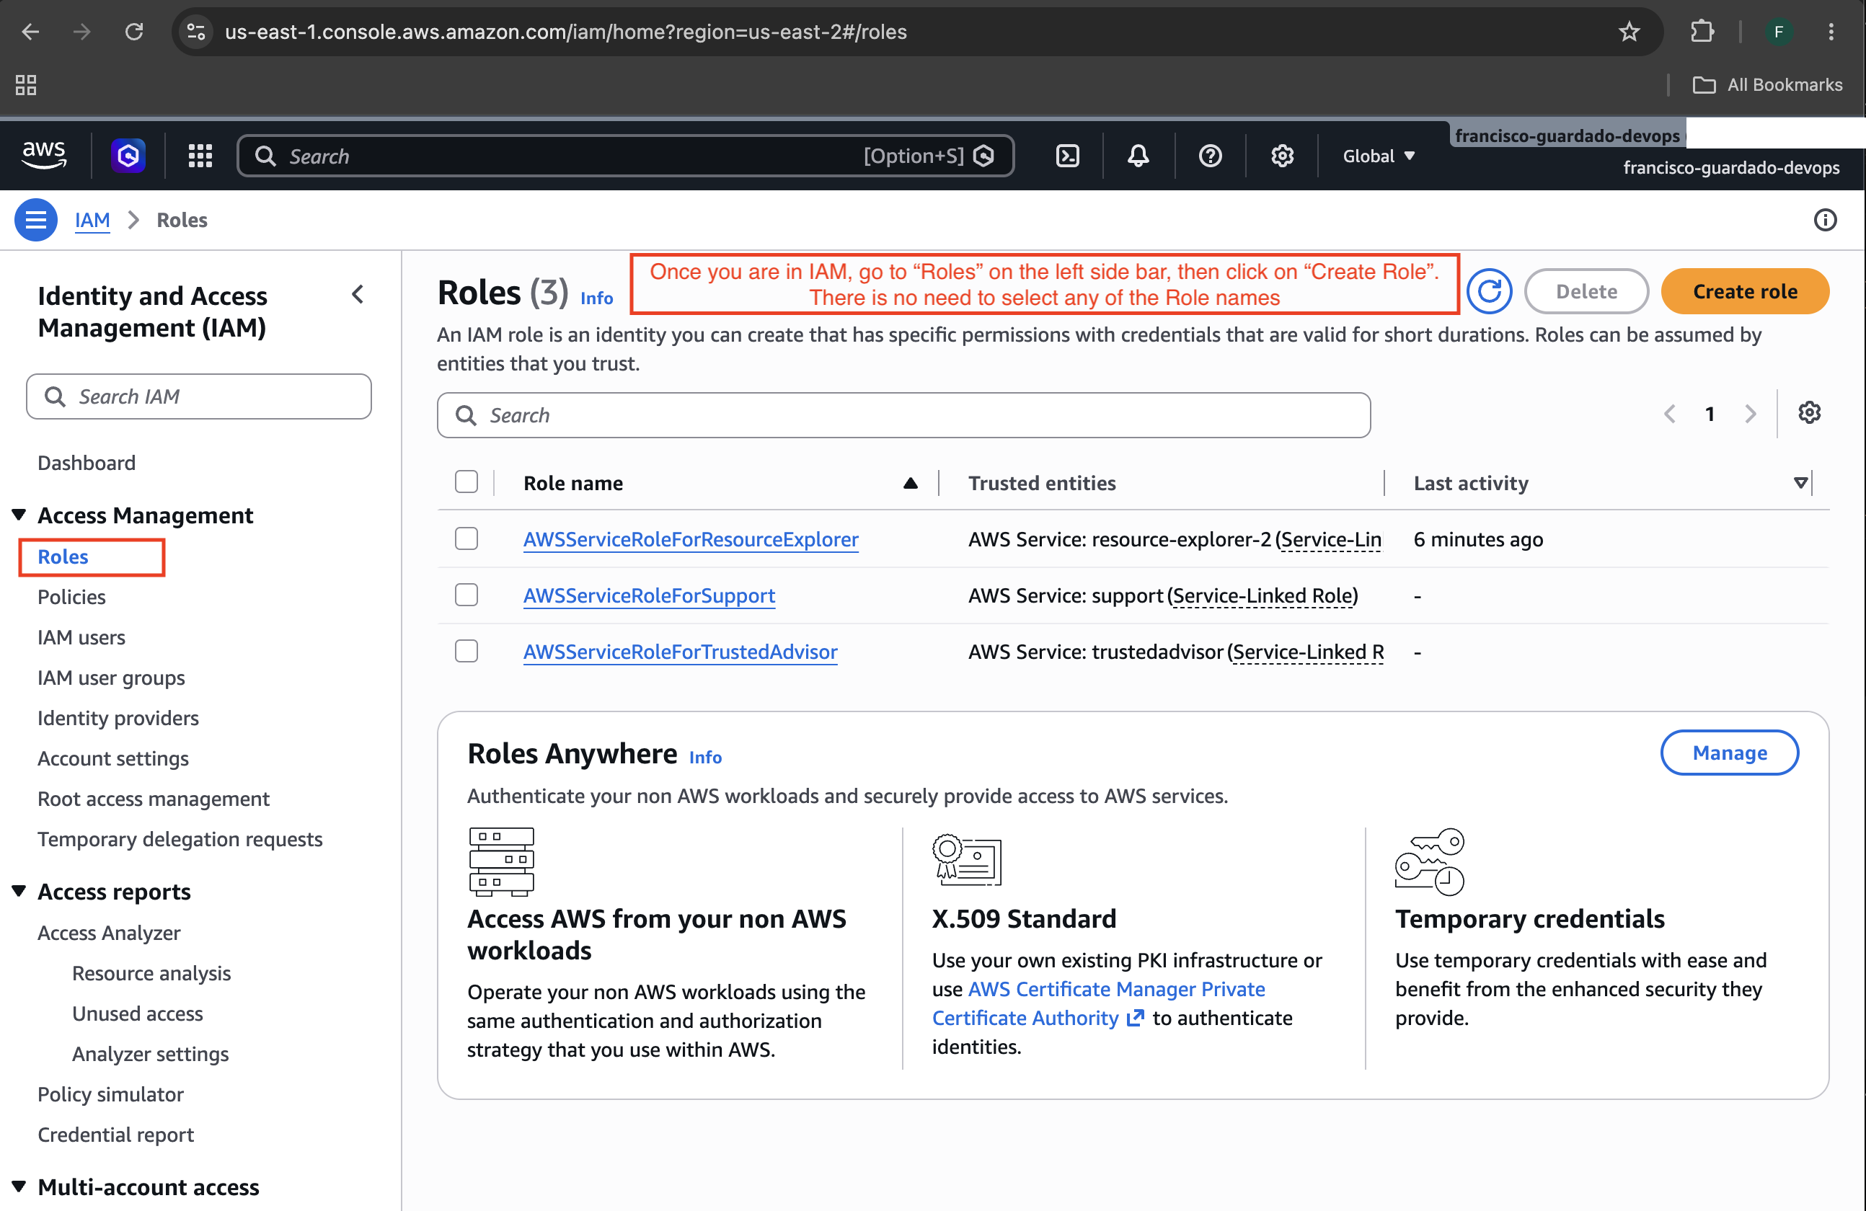1866x1211 pixels.
Task: Go to IAM users
Action: 81,637
